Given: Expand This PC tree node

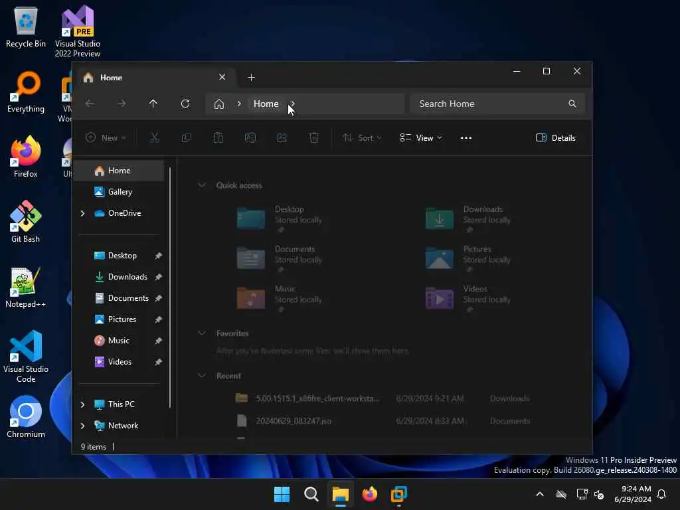Looking at the screenshot, I should coord(82,404).
